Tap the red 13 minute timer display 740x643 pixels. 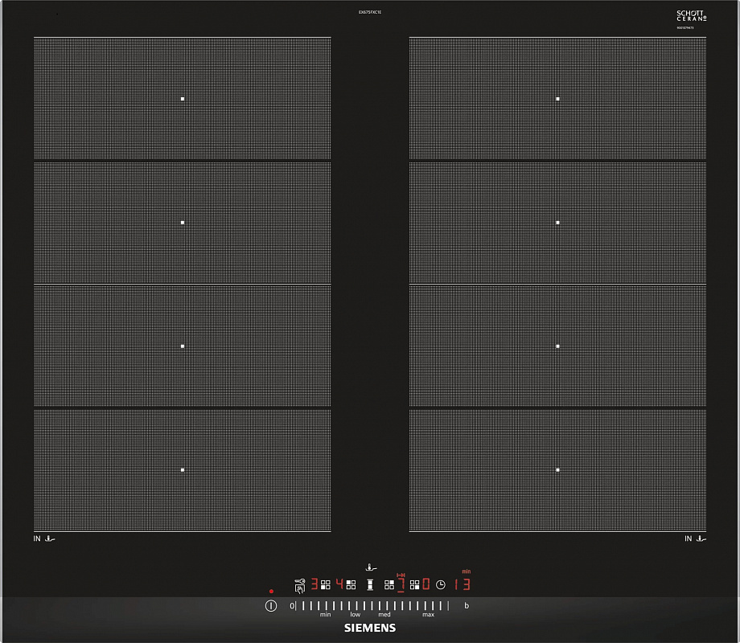(462, 584)
